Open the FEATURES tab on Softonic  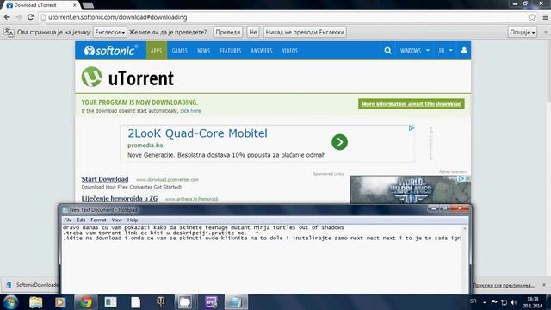pyautogui.click(x=231, y=51)
